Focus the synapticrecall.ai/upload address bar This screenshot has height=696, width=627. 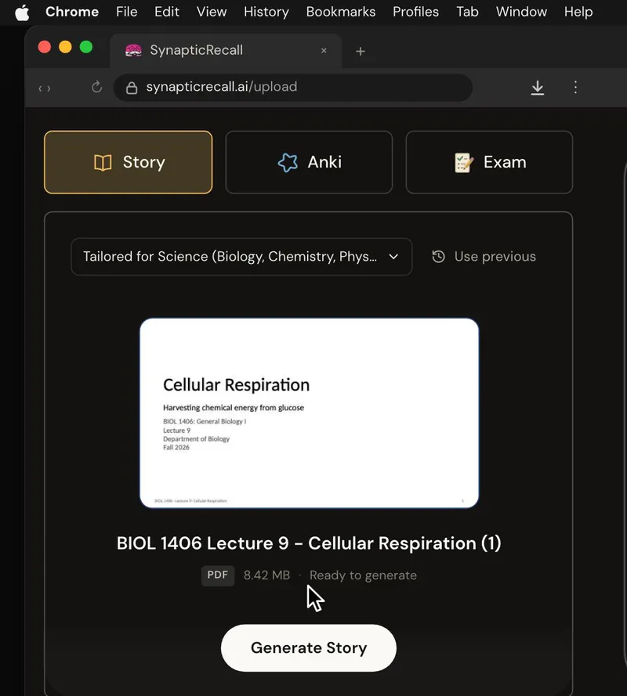293,88
